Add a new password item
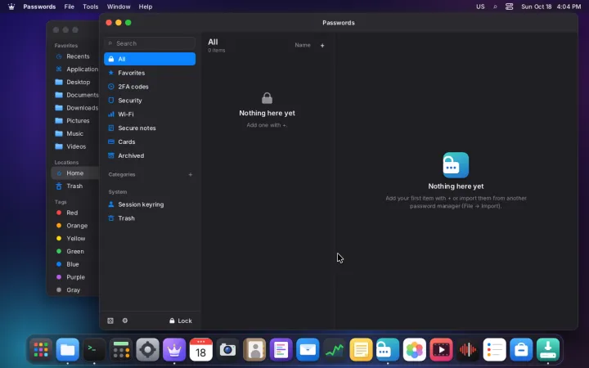589x368 pixels. tap(322, 46)
